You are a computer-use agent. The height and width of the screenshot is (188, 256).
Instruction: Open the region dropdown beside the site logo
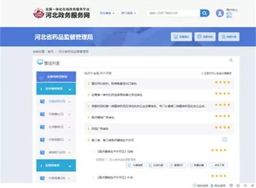[x=107, y=13]
